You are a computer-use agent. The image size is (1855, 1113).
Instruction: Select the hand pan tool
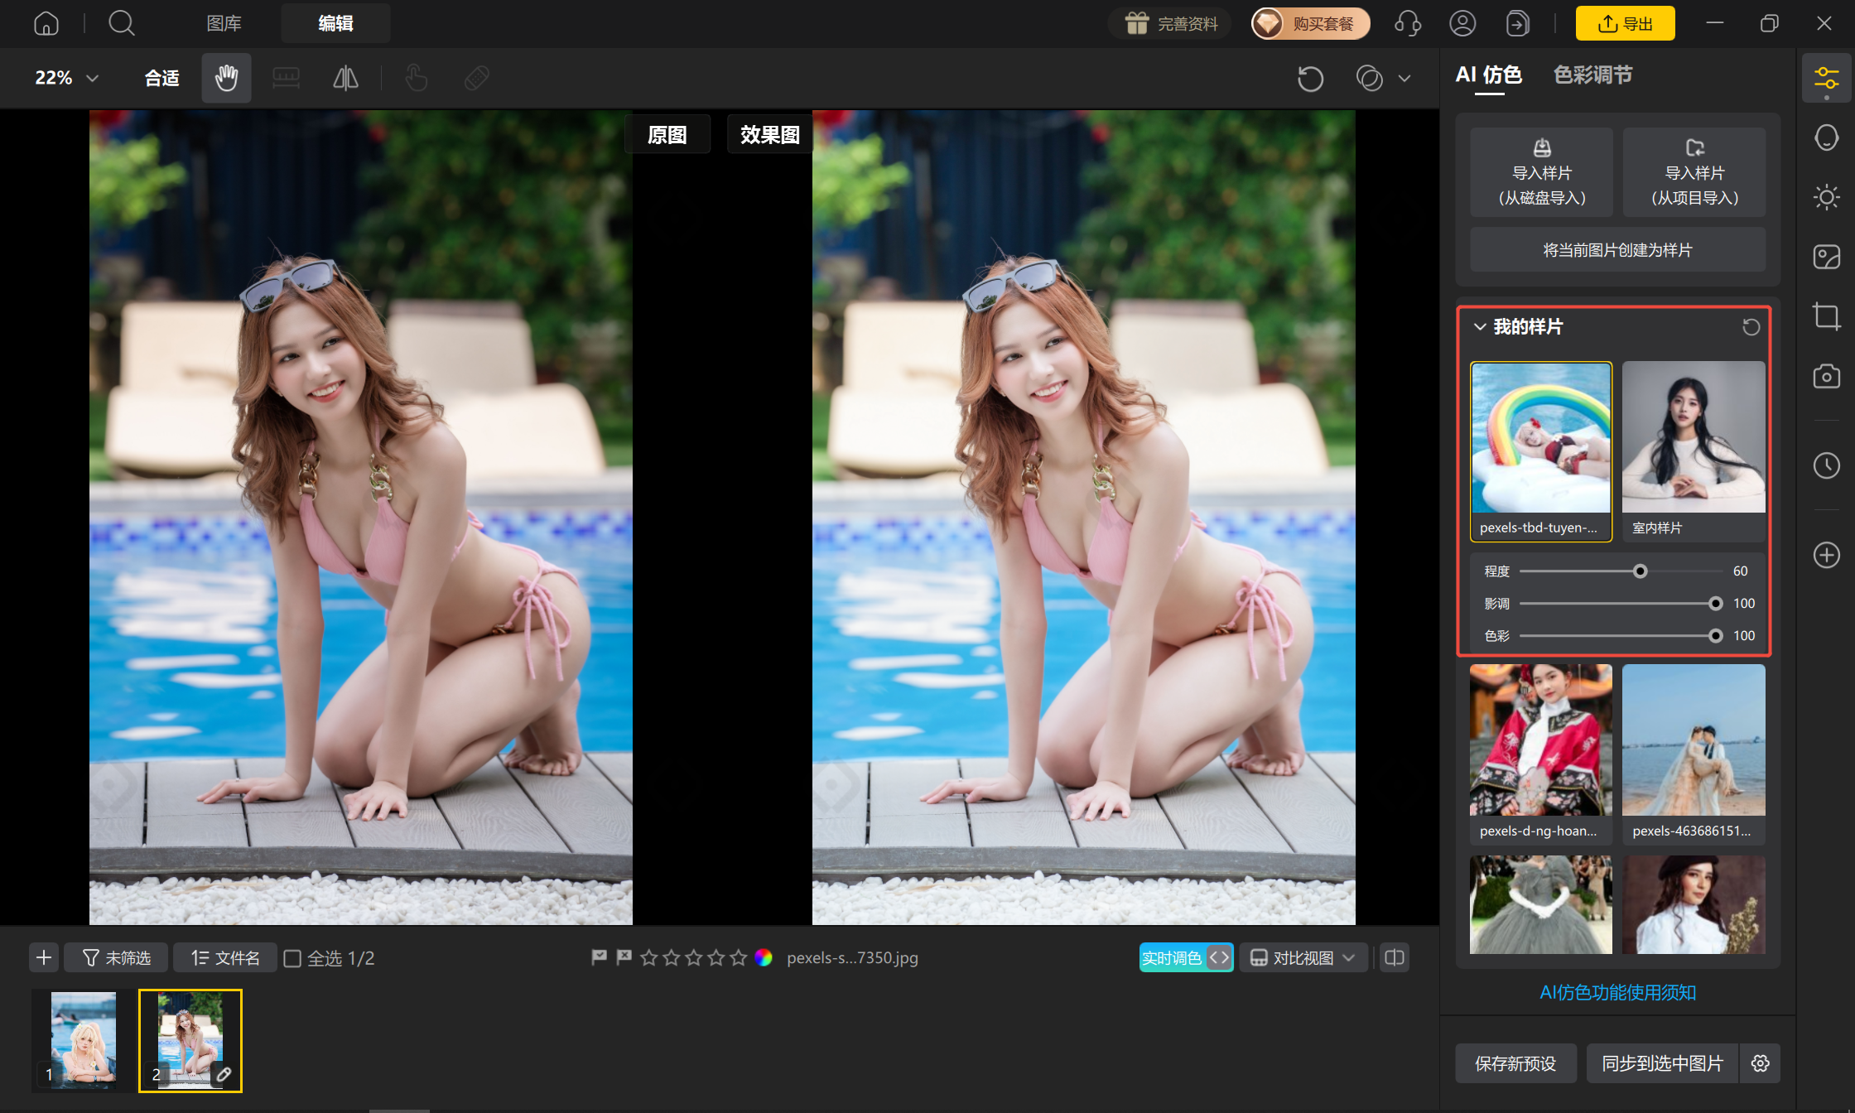coord(226,78)
